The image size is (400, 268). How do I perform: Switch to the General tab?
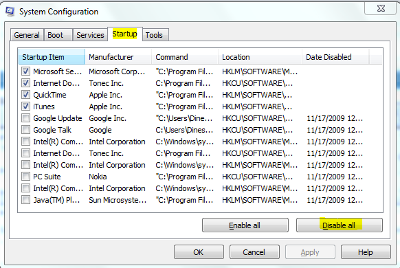tap(27, 35)
